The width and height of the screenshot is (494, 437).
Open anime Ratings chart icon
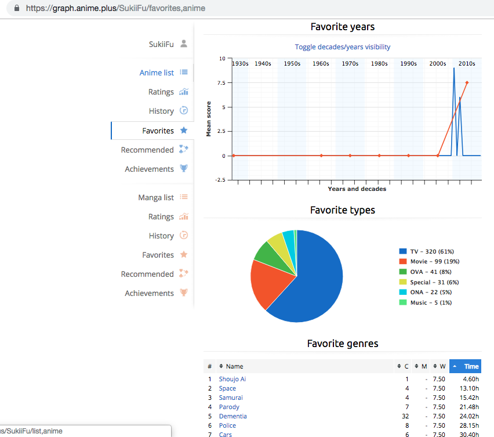[184, 92]
